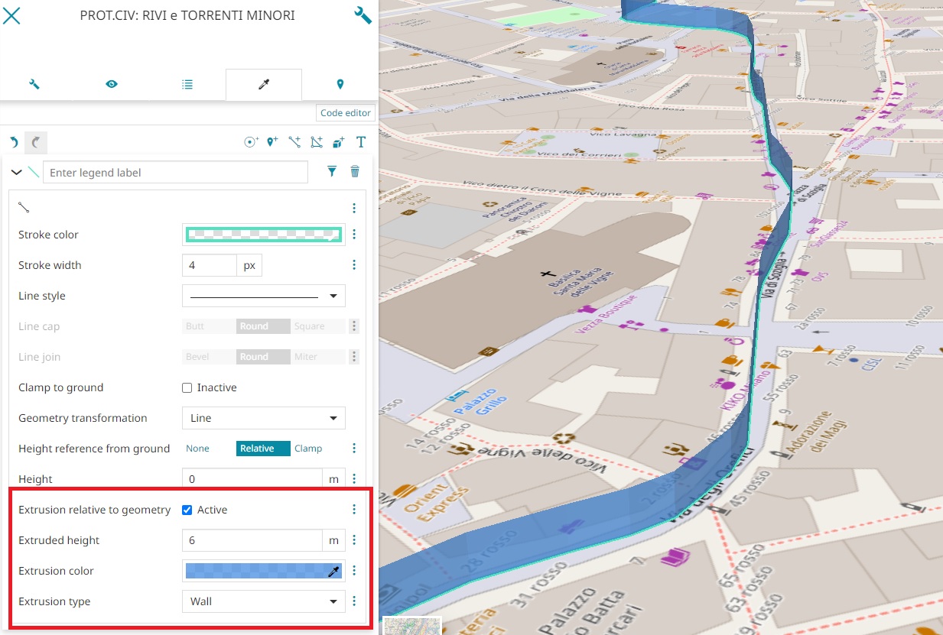Open the list fields tab

point(187,85)
